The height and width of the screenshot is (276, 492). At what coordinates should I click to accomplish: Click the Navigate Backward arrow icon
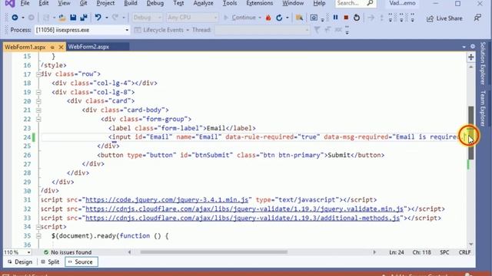click(x=15, y=18)
